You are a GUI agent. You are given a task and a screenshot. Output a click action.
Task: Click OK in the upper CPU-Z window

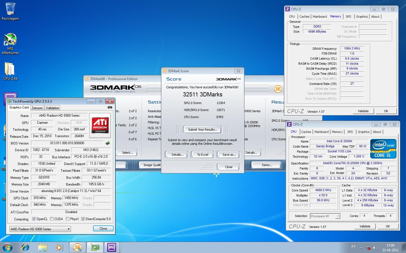coord(386,111)
